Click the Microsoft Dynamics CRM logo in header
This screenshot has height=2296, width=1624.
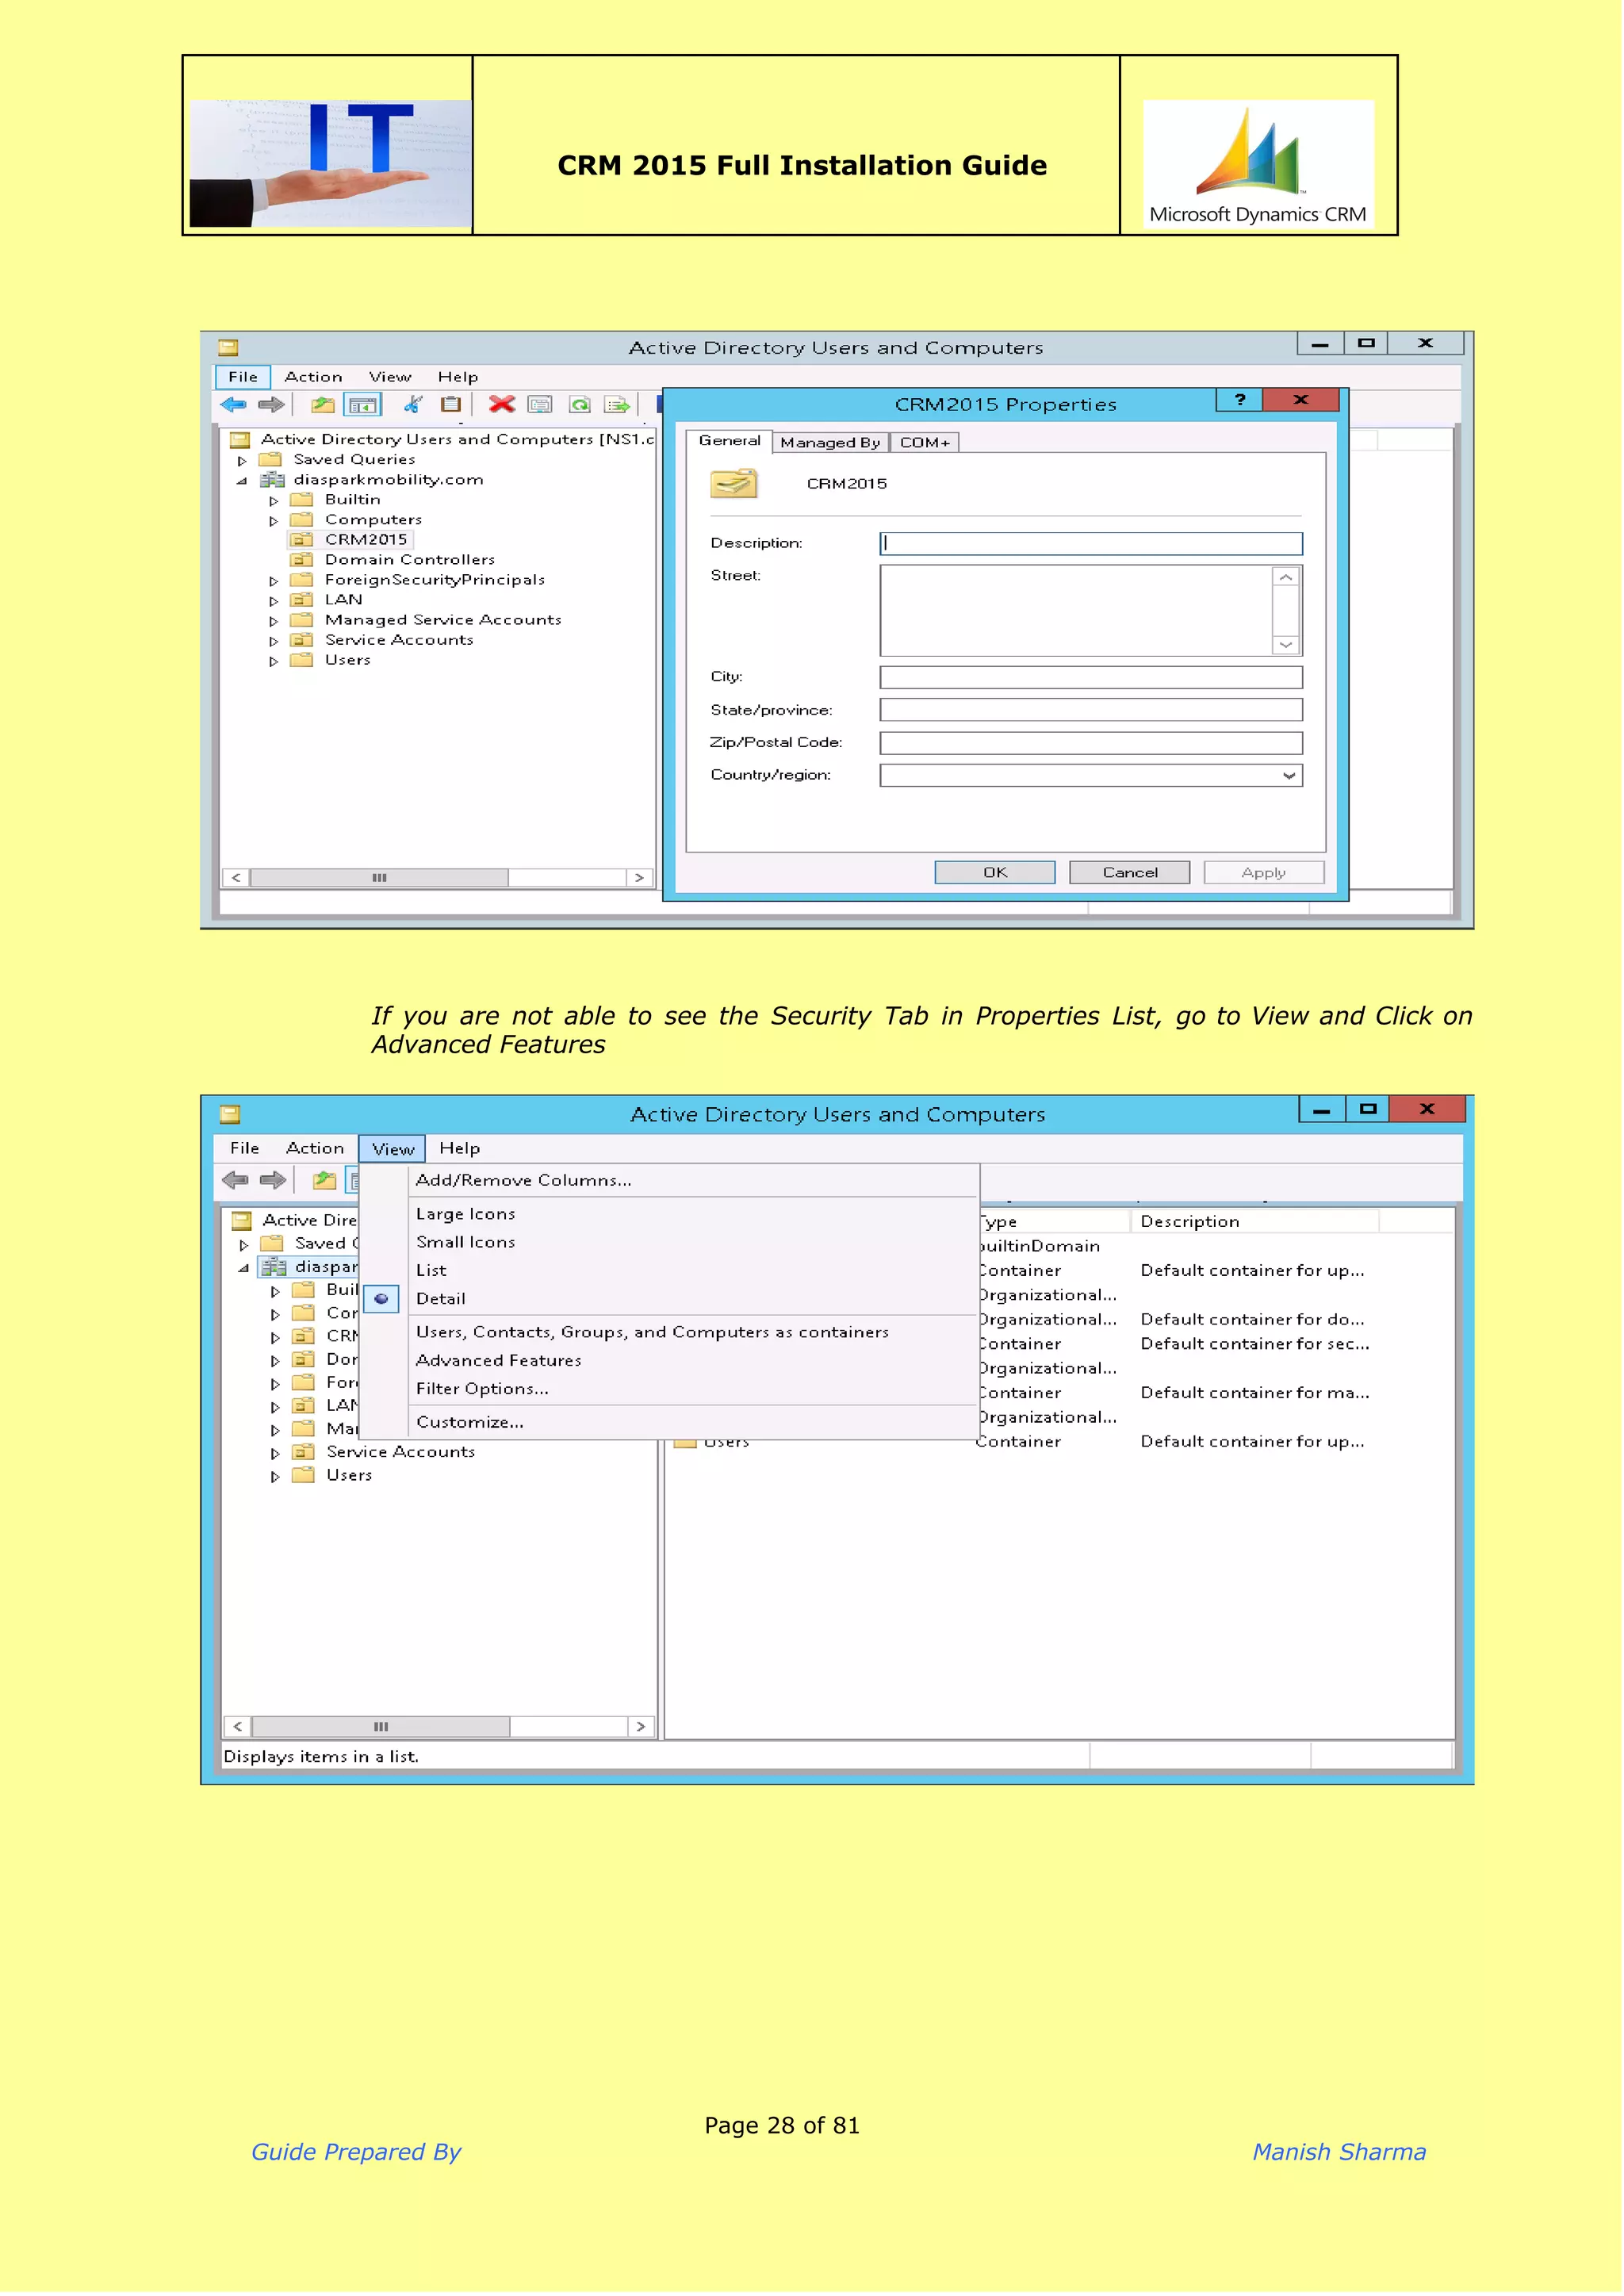[1260, 165]
